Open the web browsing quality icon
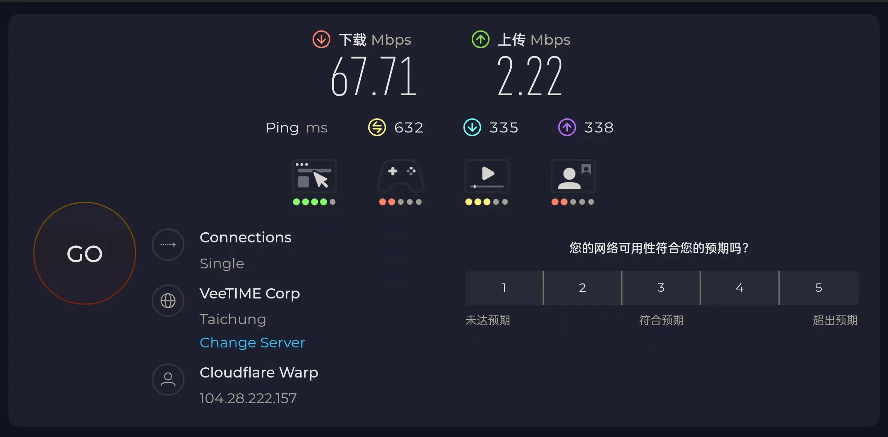 (314, 177)
